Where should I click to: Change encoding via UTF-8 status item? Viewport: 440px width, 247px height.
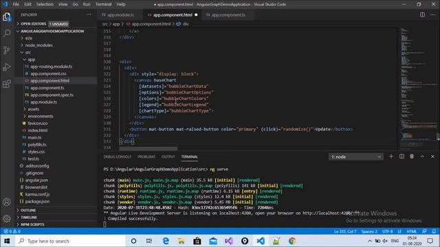387,231
